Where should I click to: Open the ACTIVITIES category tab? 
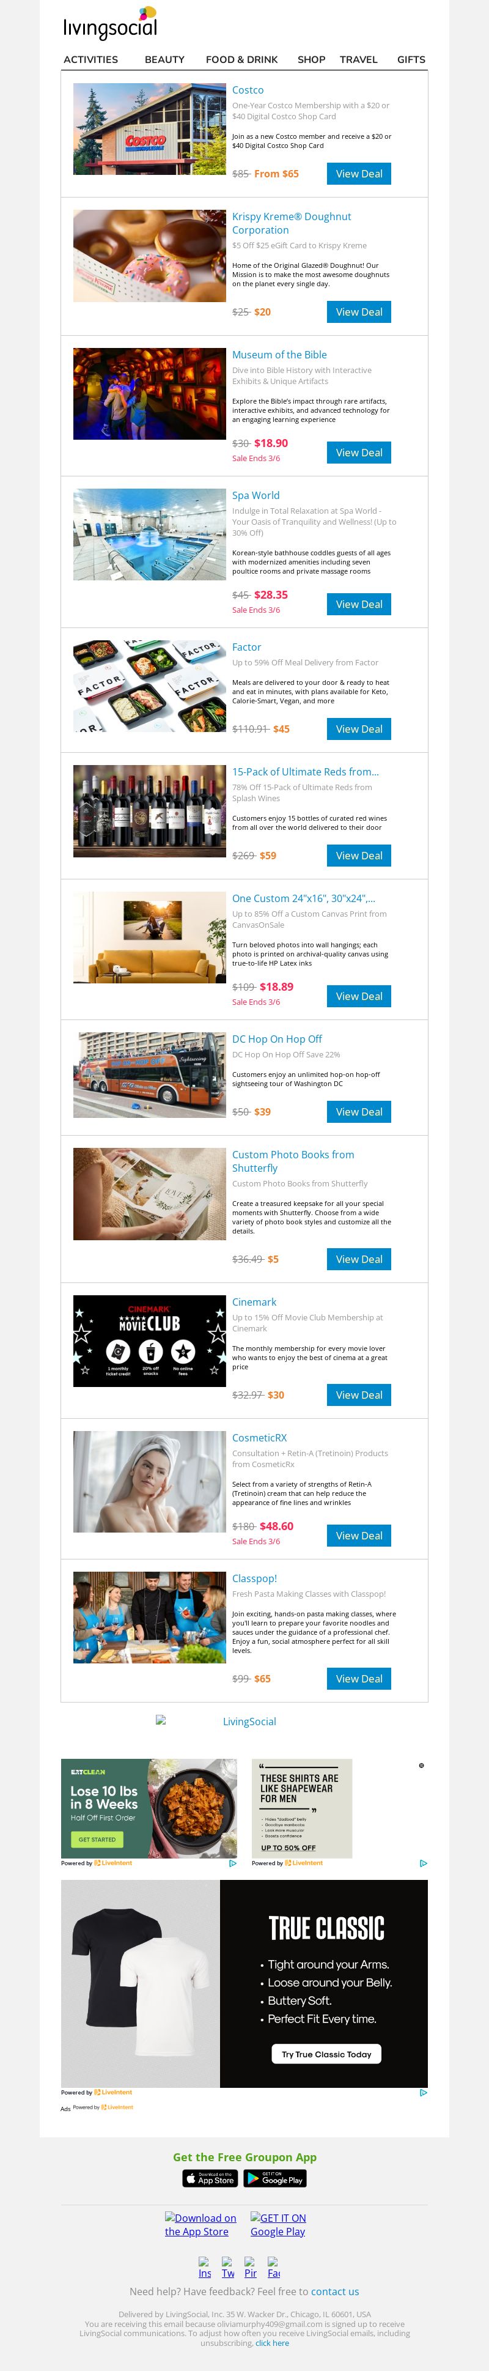90,59
